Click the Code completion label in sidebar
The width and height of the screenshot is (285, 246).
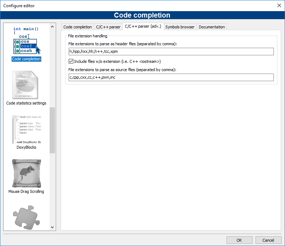26,59
